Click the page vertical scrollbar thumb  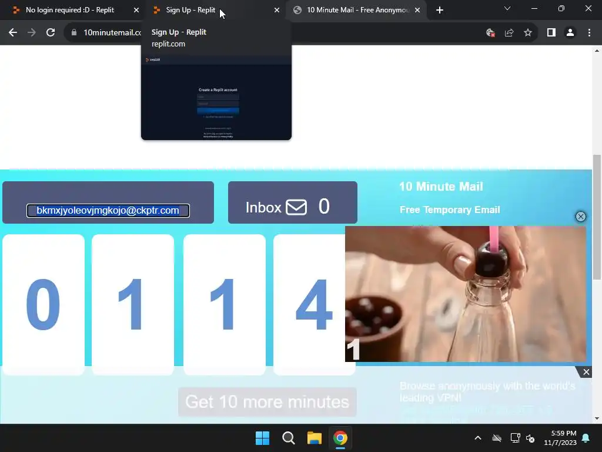[x=597, y=217]
